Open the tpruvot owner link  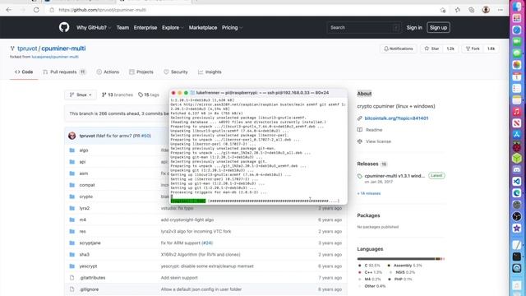(27, 49)
